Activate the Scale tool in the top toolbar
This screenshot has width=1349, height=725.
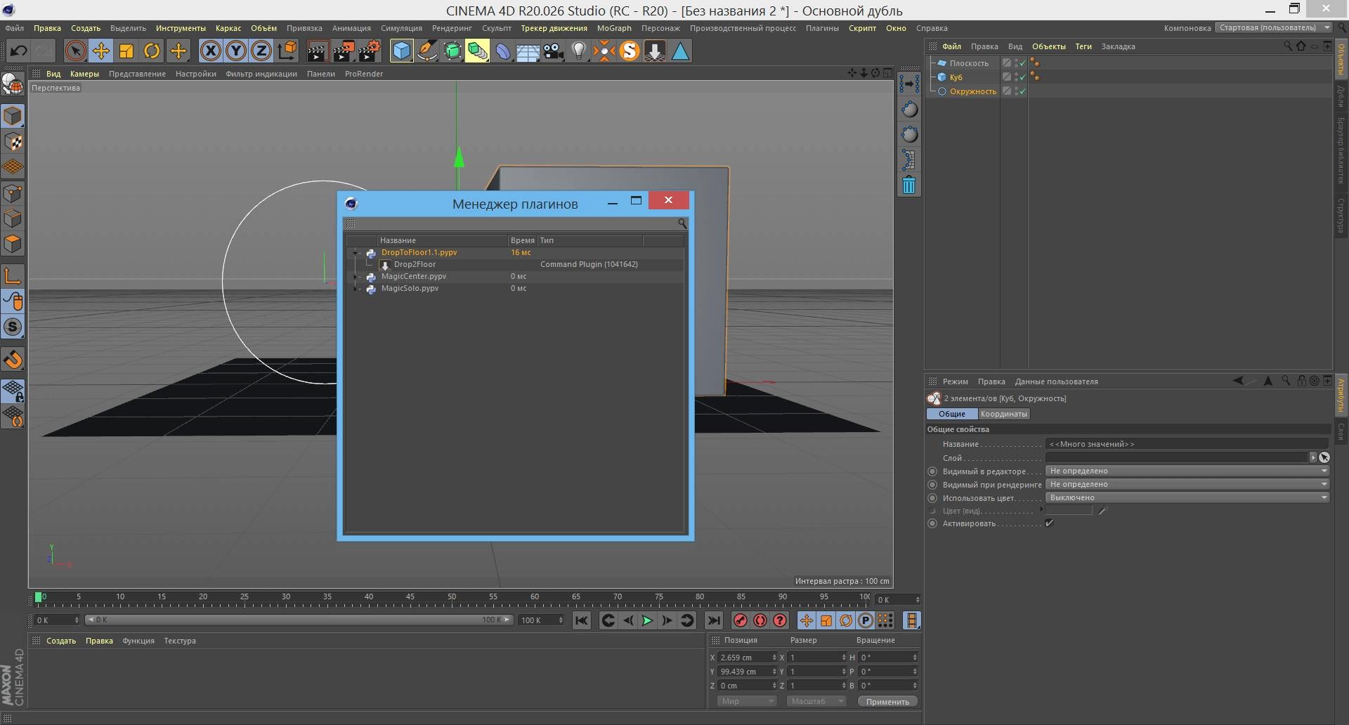126,51
